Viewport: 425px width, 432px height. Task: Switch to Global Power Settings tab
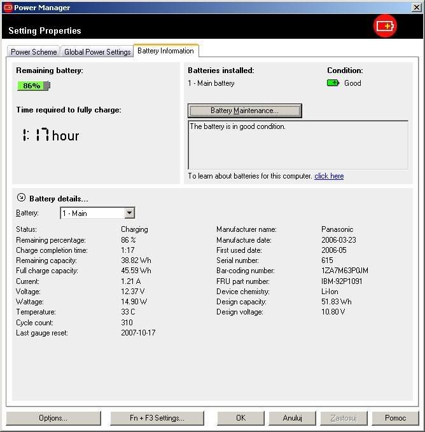click(97, 52)
